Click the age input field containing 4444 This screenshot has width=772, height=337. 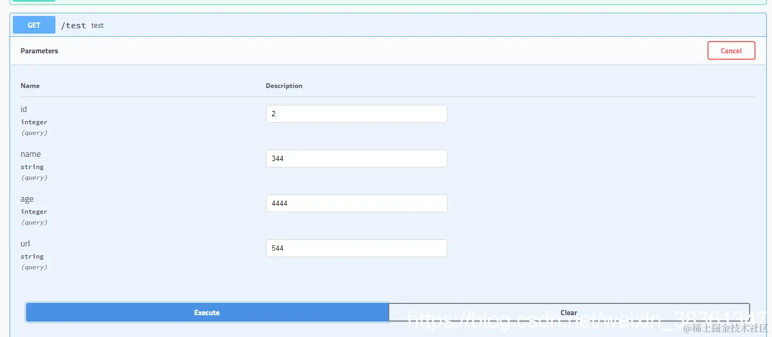pyautogui.click(x=356, y=203)
